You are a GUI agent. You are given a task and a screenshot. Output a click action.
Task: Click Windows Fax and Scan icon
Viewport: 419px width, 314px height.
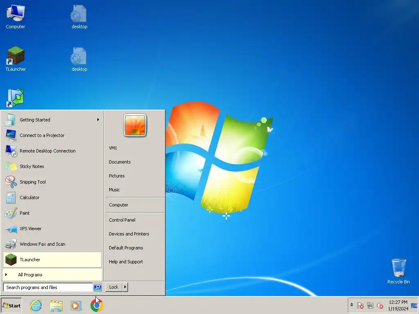click(11, 244)
